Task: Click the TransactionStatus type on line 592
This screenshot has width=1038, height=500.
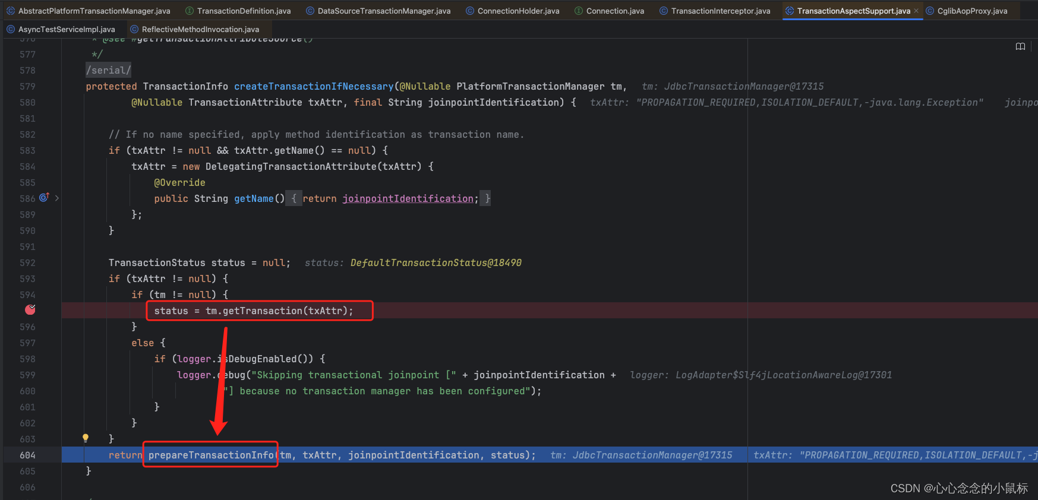Action: coord(157,262)
